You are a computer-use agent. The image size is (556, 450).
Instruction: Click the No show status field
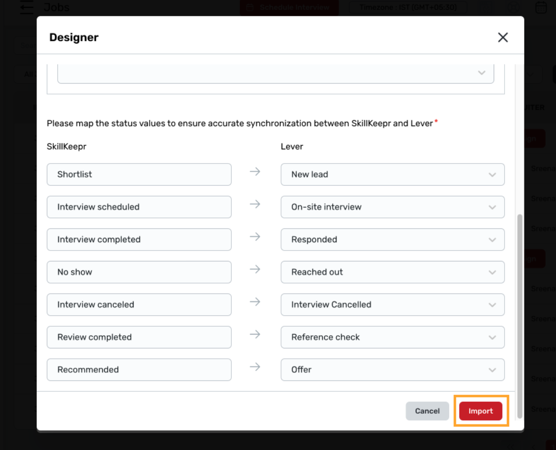coord(139,272)
